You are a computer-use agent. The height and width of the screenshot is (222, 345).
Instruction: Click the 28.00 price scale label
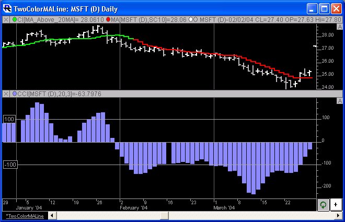[328, 35]
